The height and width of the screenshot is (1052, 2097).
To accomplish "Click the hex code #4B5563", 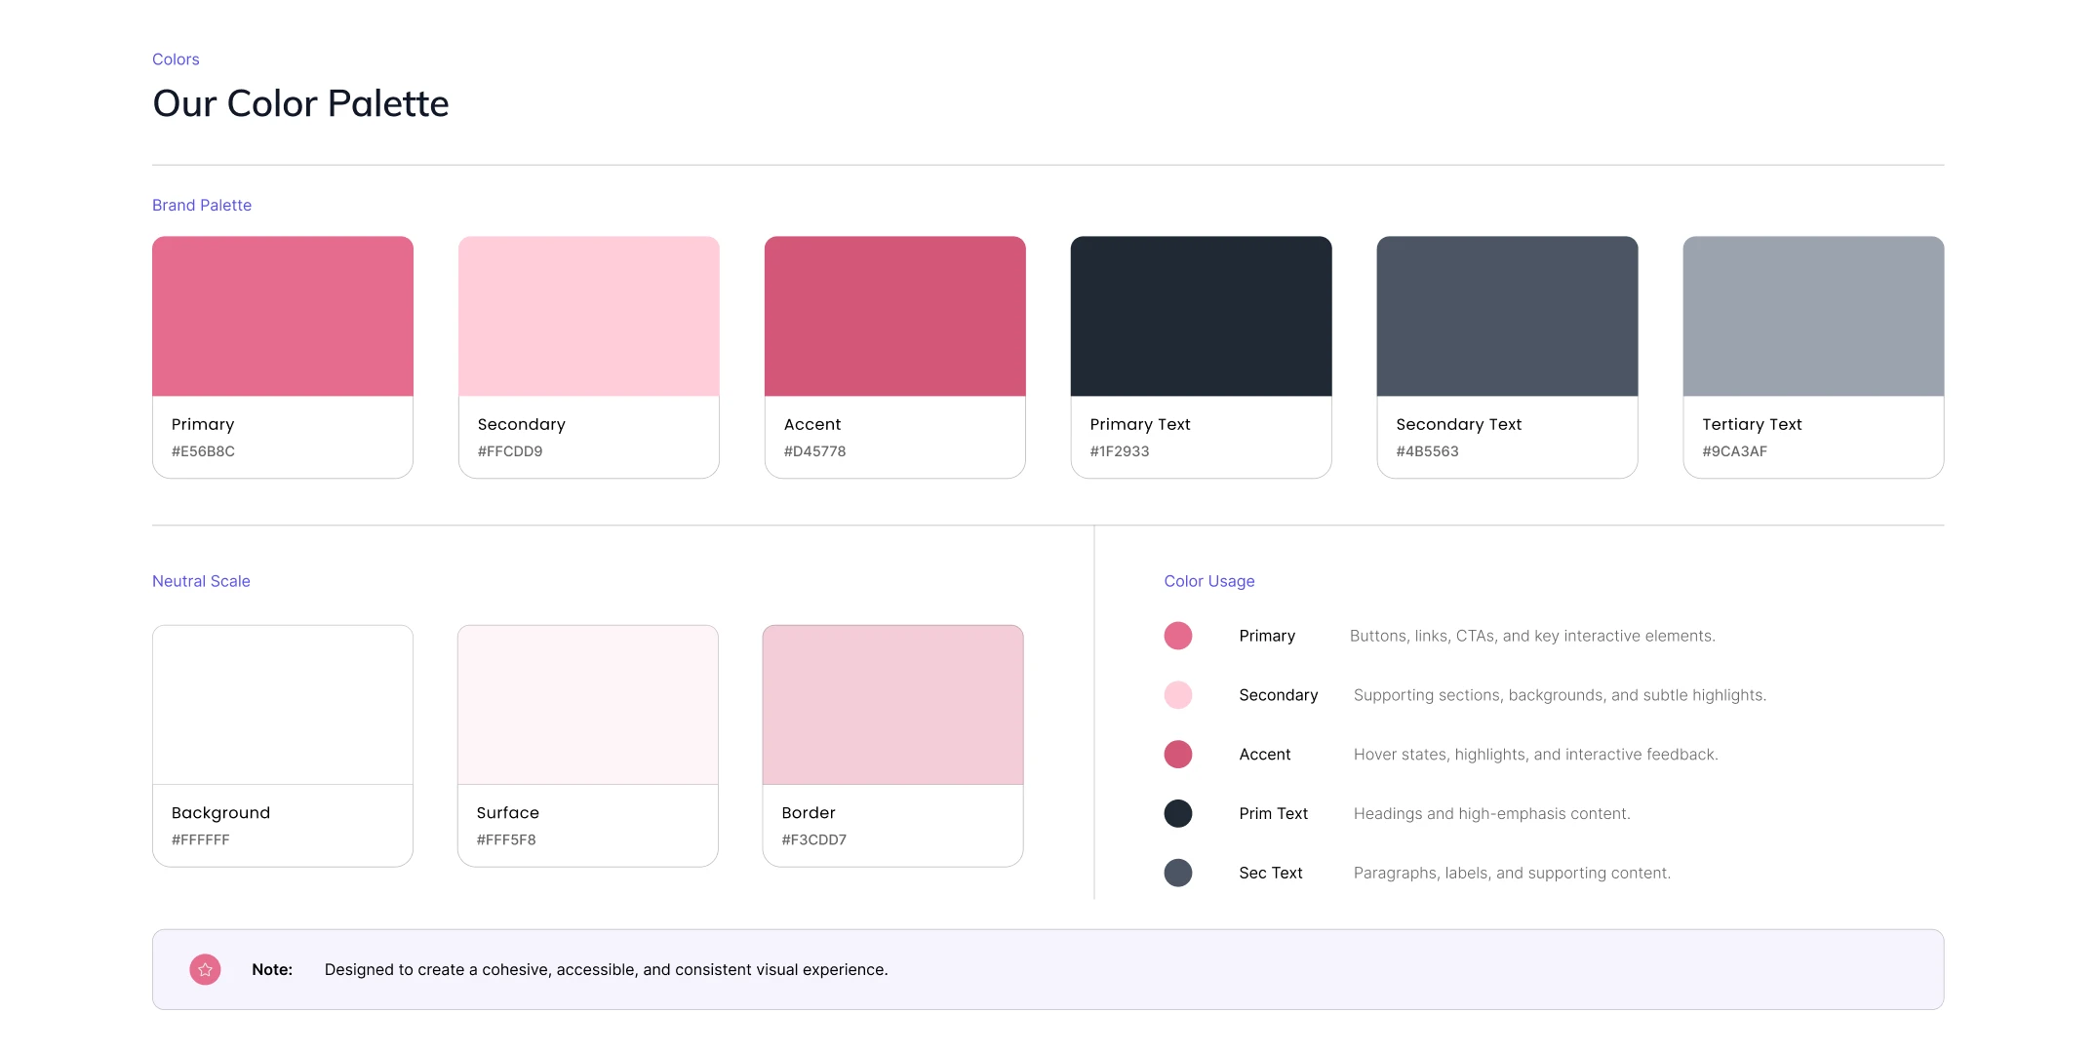I will pyautogui.click(x=1428, y=451).
